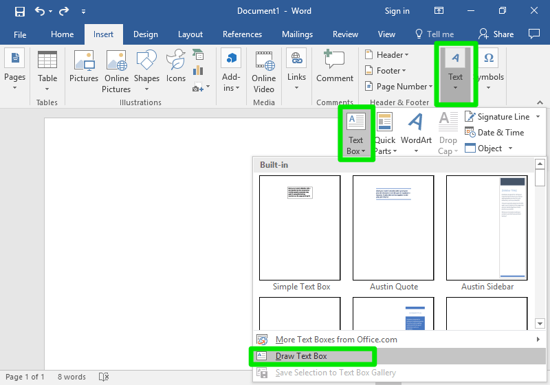Select the Austin Quote text box thumbnail

[x=393, y=228]
